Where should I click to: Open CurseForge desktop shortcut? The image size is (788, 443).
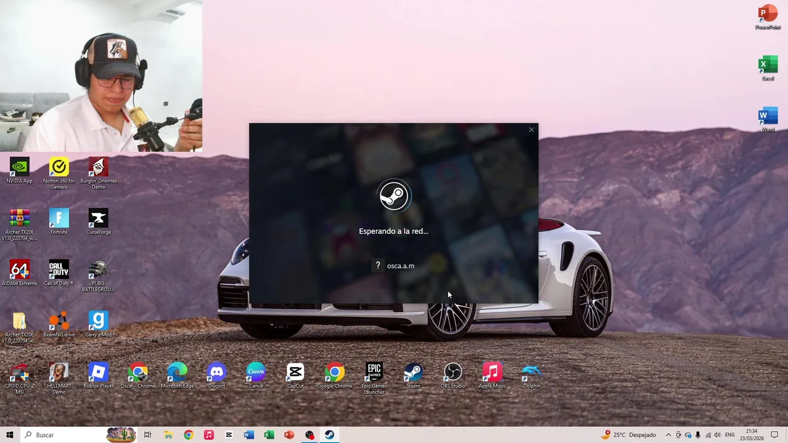[98, 221]
